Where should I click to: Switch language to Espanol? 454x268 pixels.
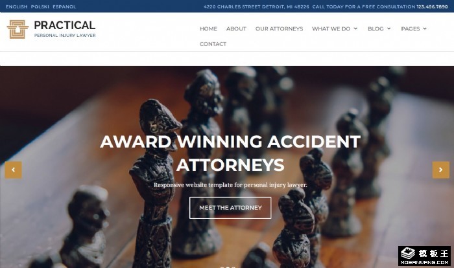point(64,6)
